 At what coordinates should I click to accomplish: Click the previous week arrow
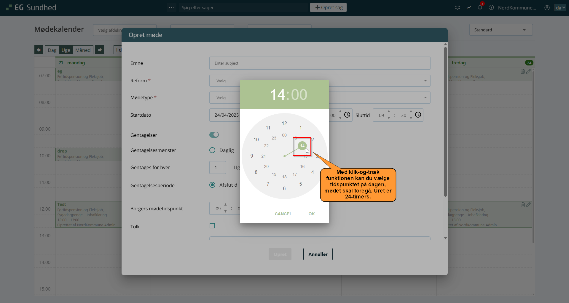39,50
